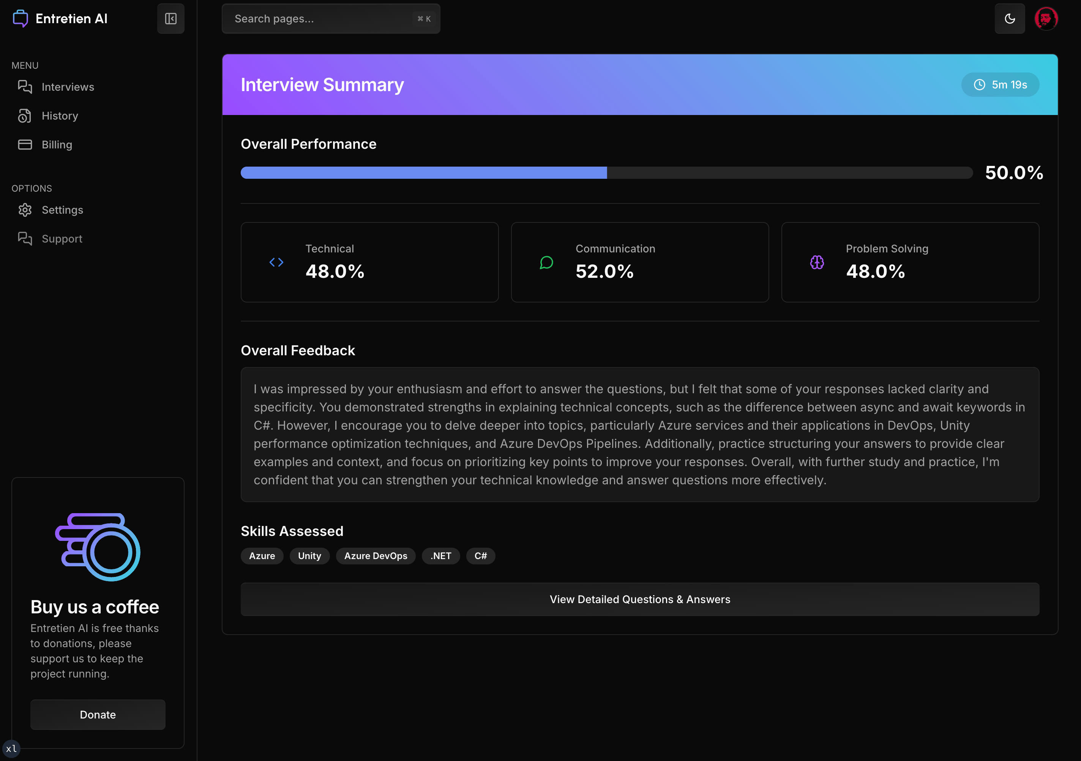Click the Search pages input field
The height and width of the screenshot is (761, 1081).
[x=330, y=19]
